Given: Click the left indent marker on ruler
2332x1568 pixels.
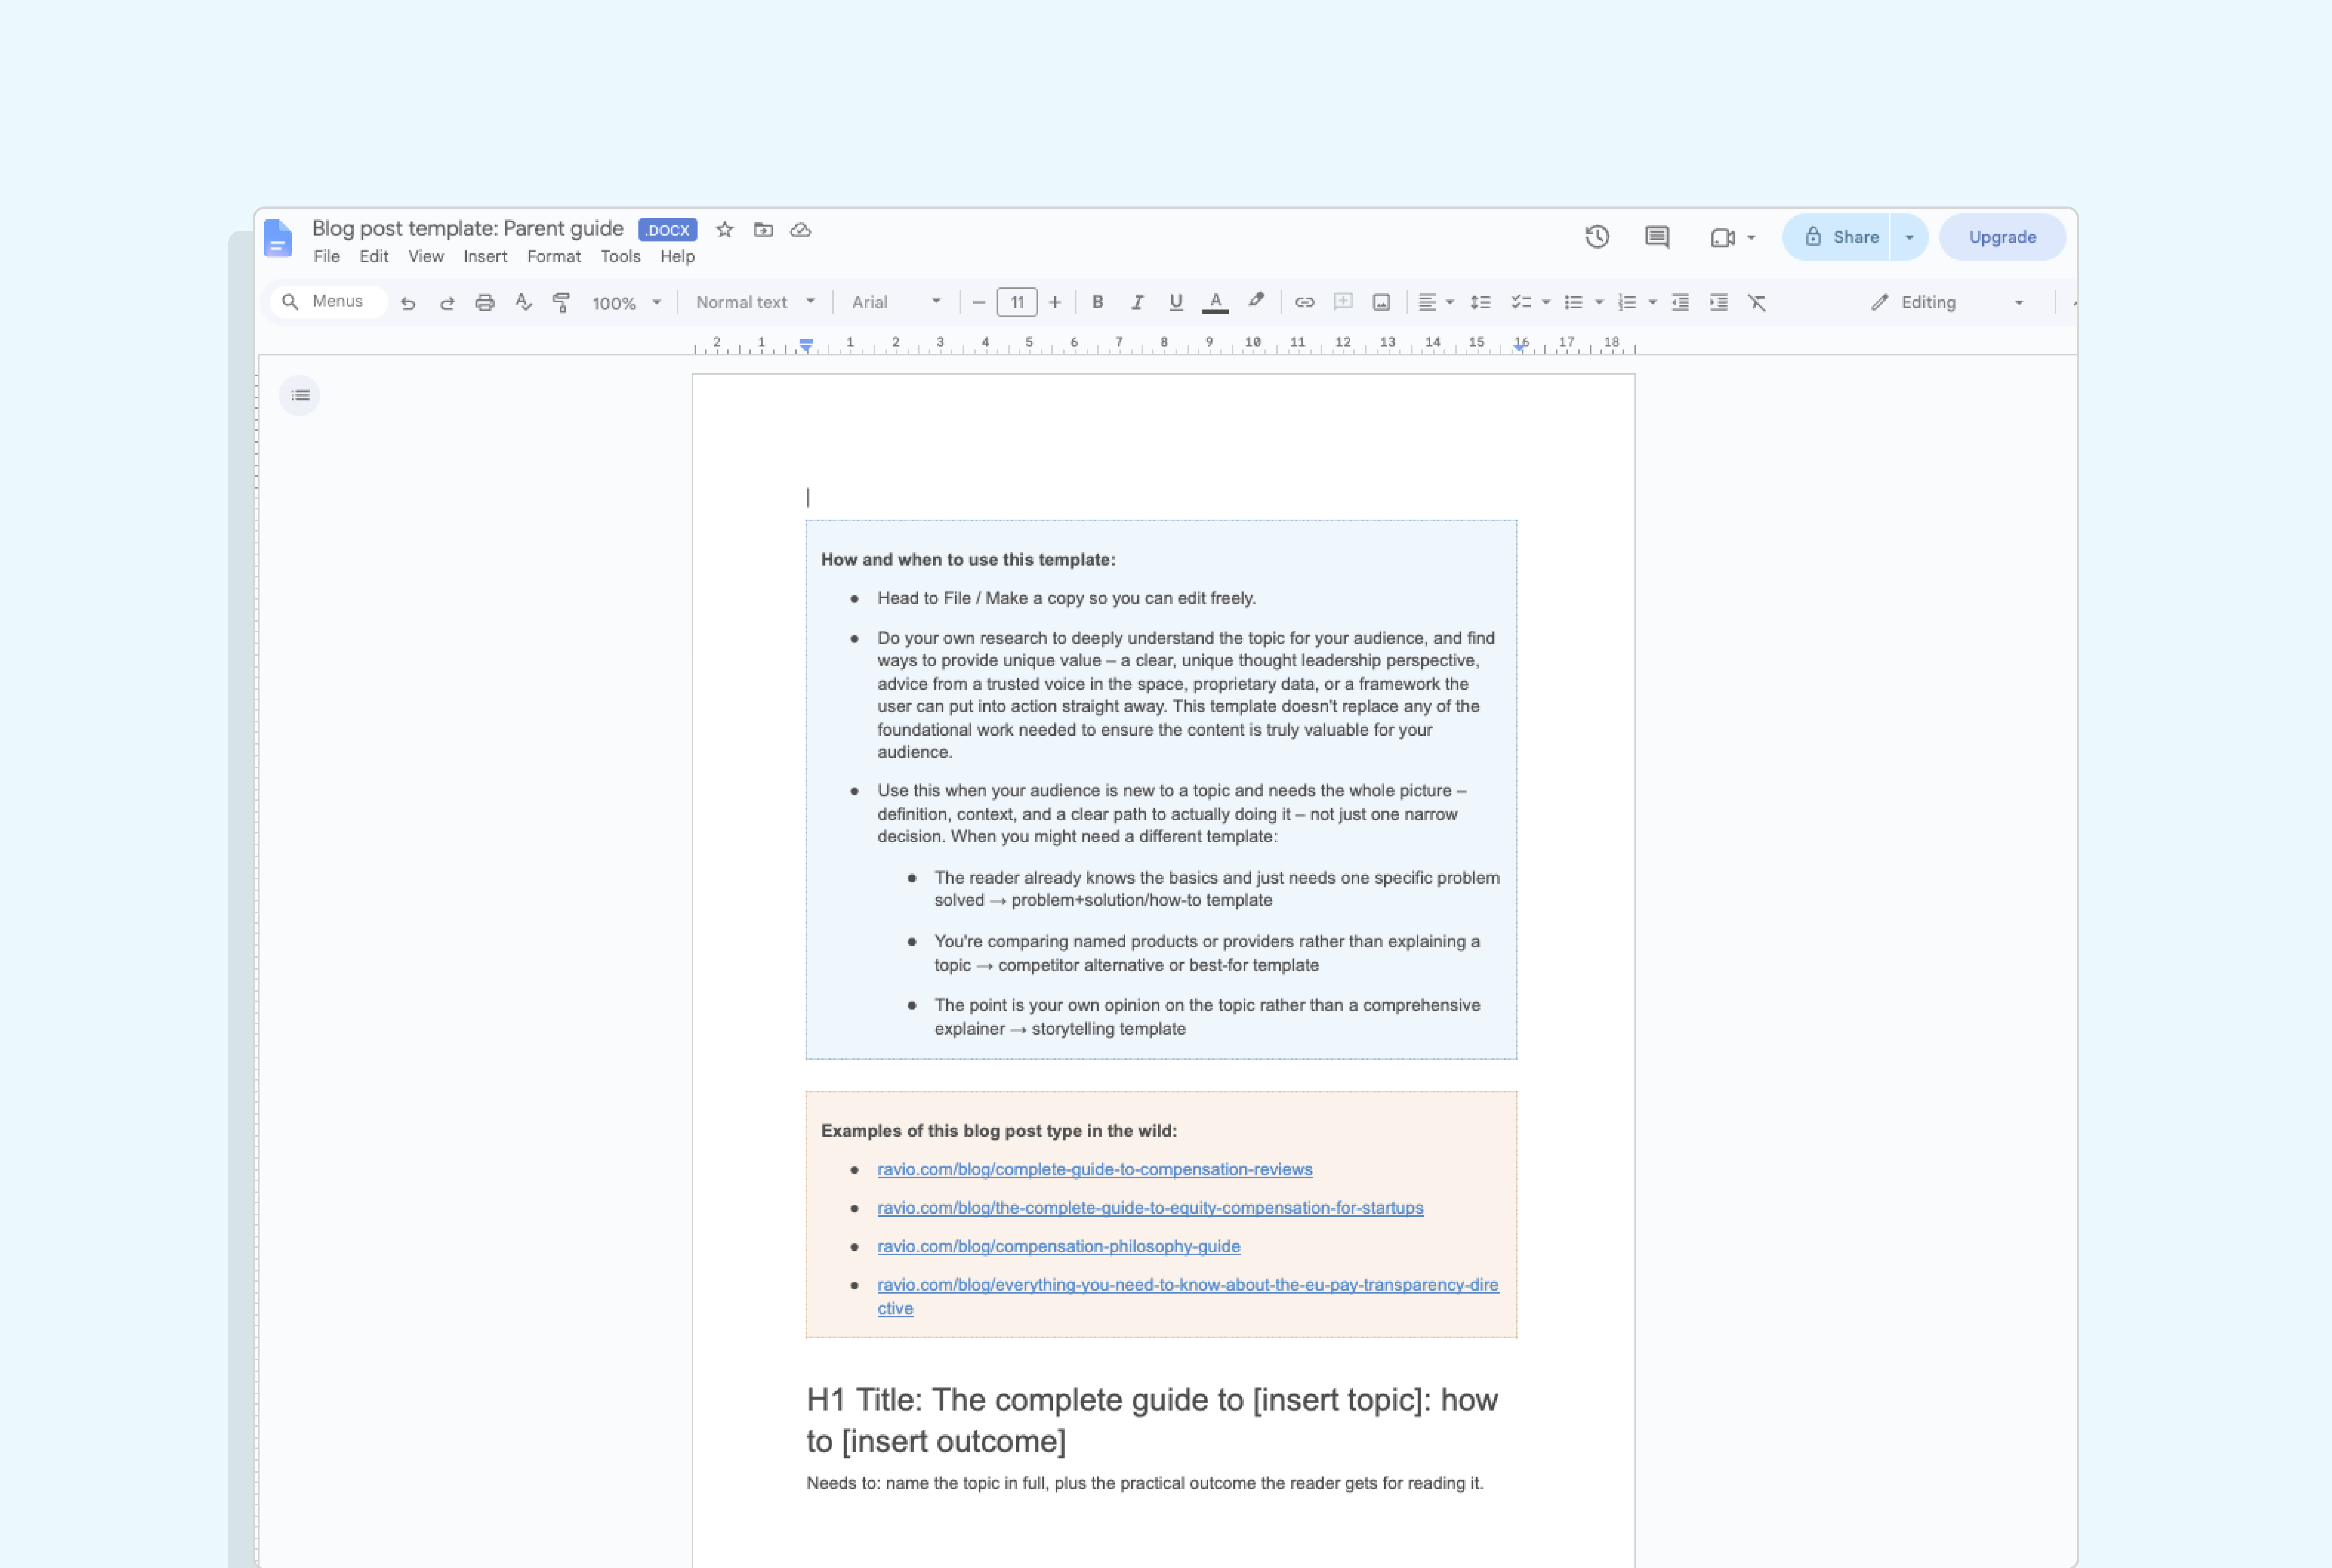Looking at the screenshot, I should (x=806, y=345).
